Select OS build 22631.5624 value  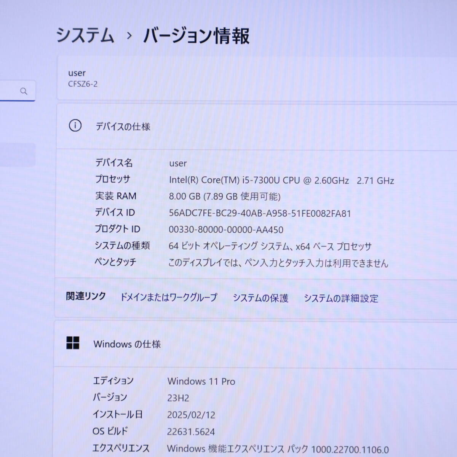pyautogui.click(x=191, y=431)
